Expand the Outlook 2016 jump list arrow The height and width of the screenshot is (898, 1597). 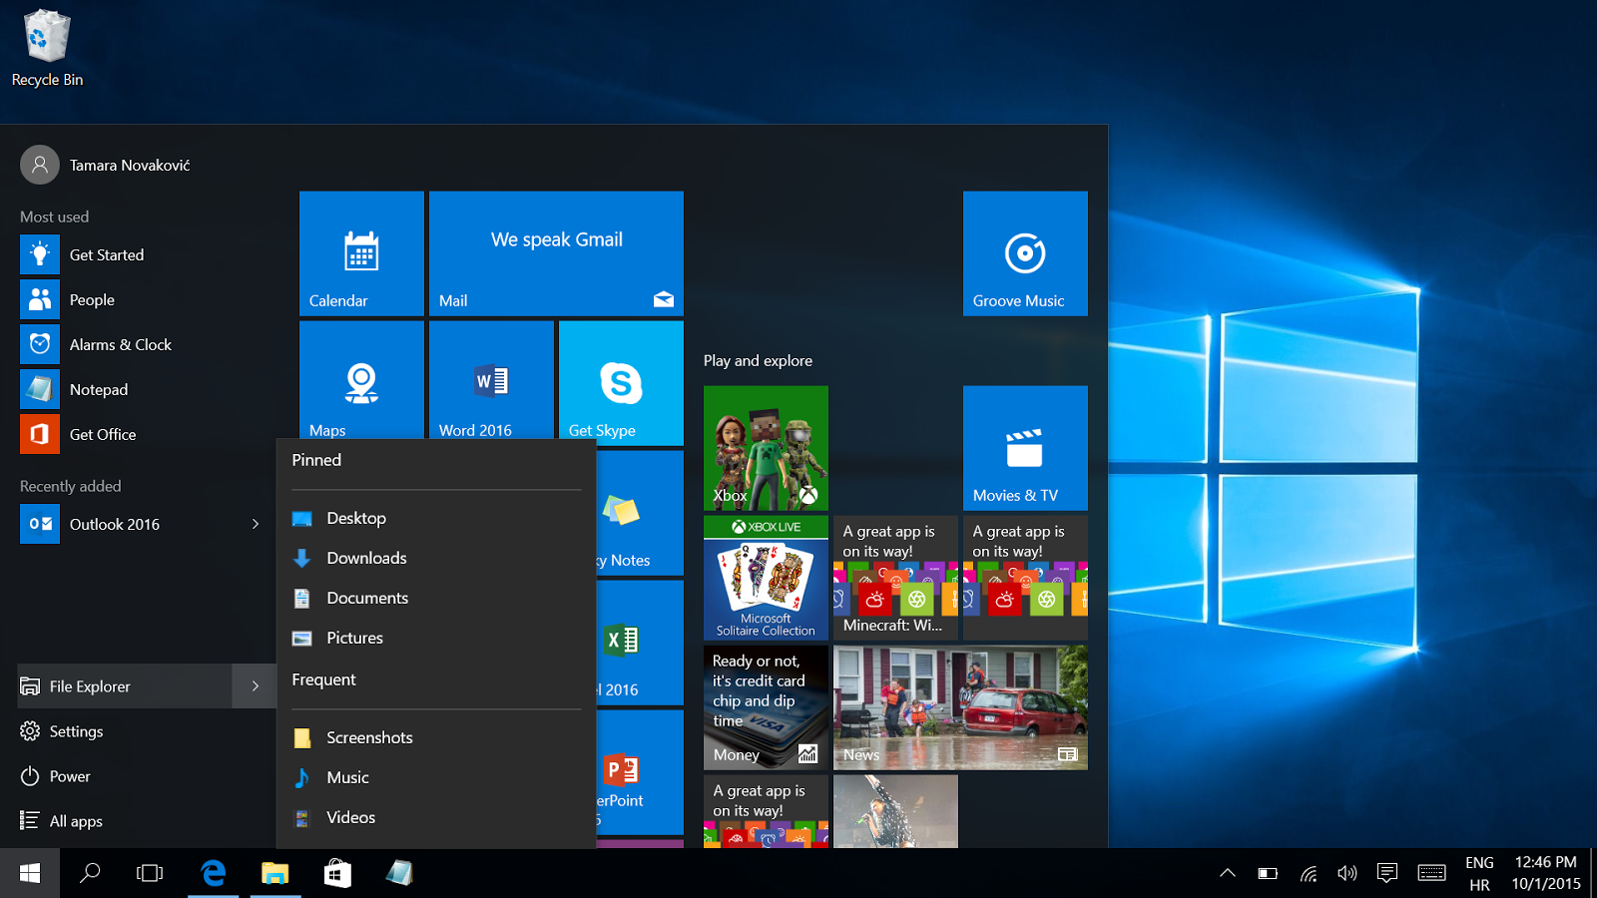[256, 524]
